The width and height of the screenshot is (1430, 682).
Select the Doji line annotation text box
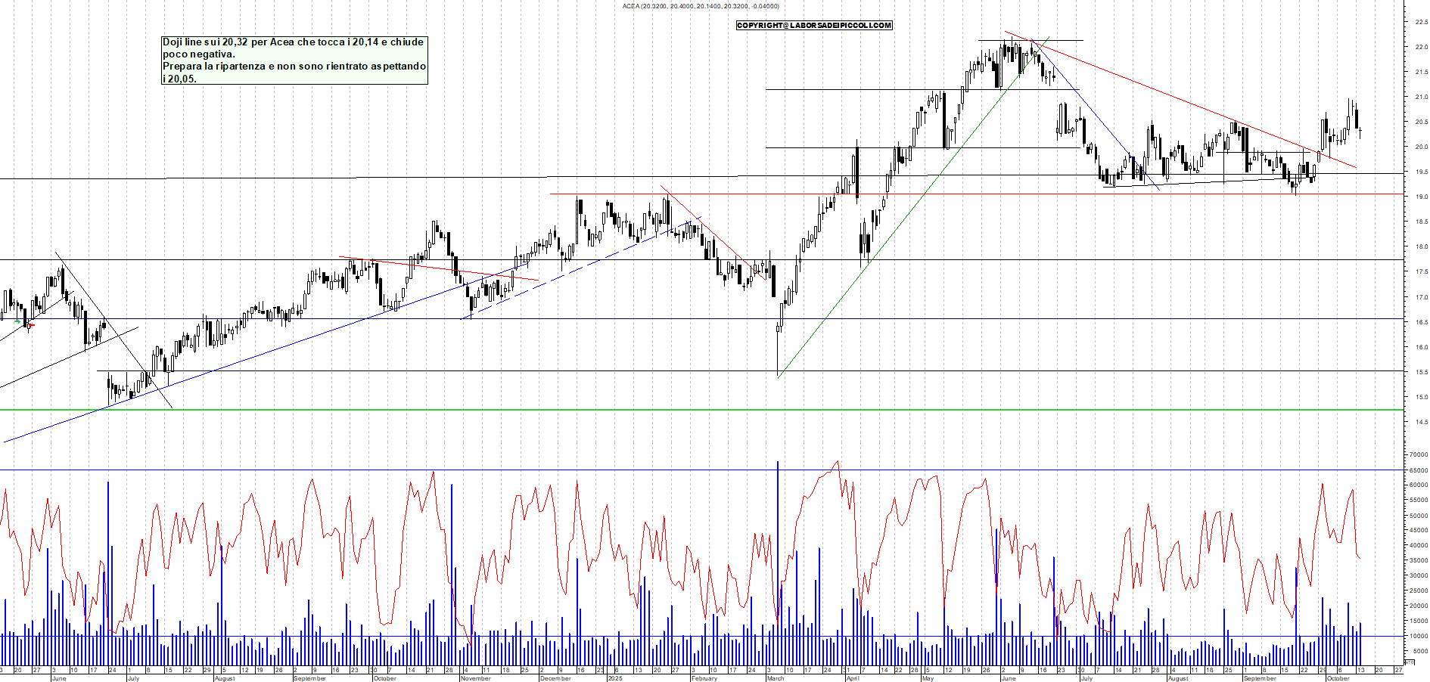pos(294,60)
